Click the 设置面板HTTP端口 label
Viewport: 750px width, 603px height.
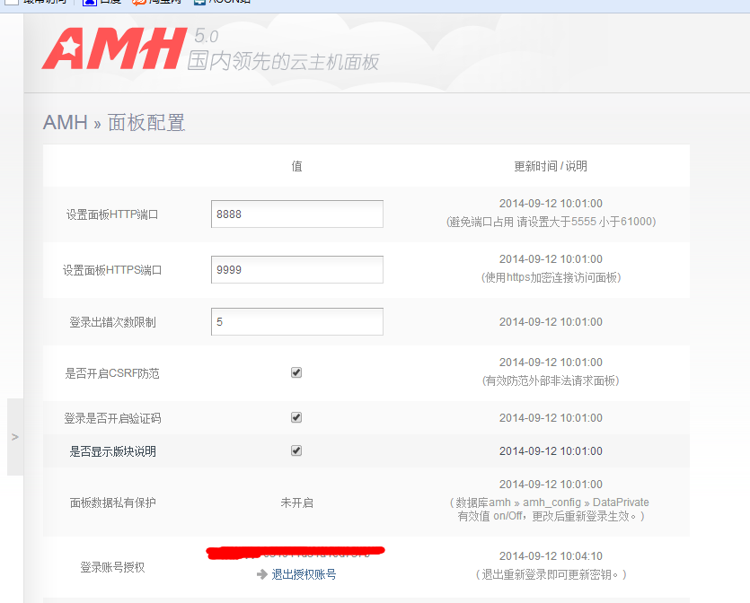(x=112, y=214)
